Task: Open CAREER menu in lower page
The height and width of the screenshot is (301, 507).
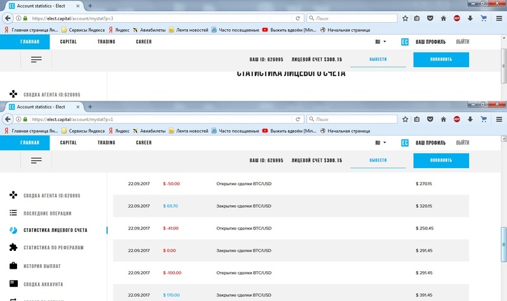Action: point(144,143)
